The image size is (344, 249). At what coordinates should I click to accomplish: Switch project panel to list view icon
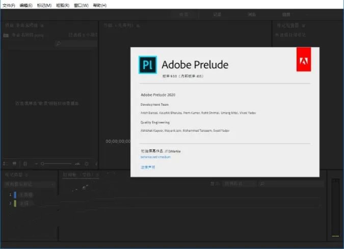point(6,164)
